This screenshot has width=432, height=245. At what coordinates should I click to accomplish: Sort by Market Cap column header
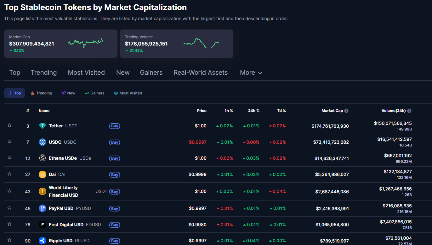click(332, 111)
